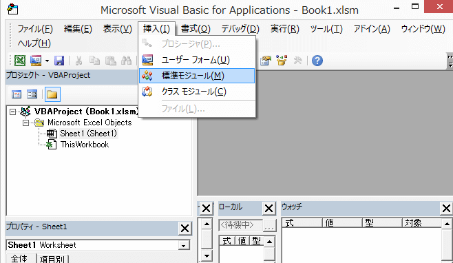Click scroll up arrow in ローカル pane
Viewport: 453px width, 263px height.
point(269,242)
